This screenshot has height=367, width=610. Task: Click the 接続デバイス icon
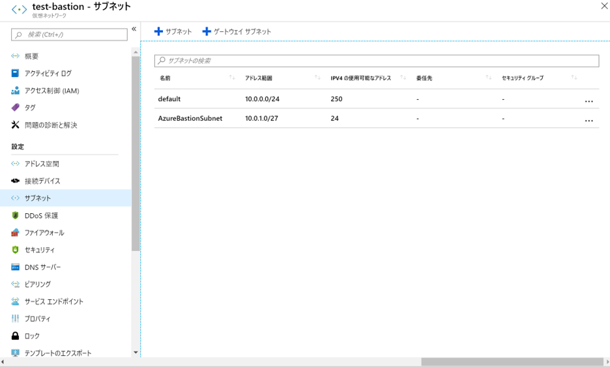15,181
